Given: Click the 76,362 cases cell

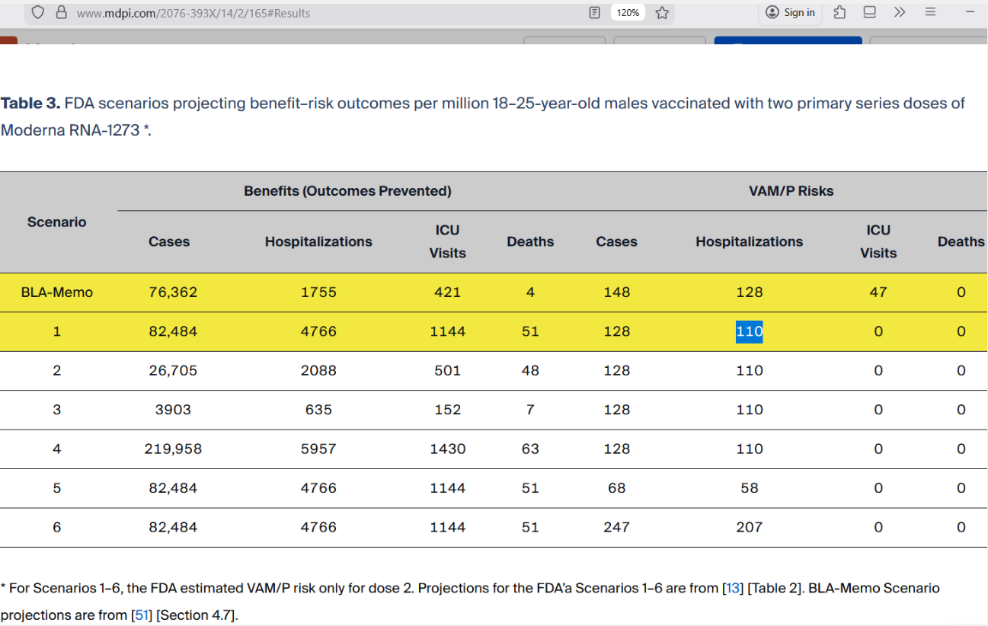Looking at the screenshot, I should (173, 292).
